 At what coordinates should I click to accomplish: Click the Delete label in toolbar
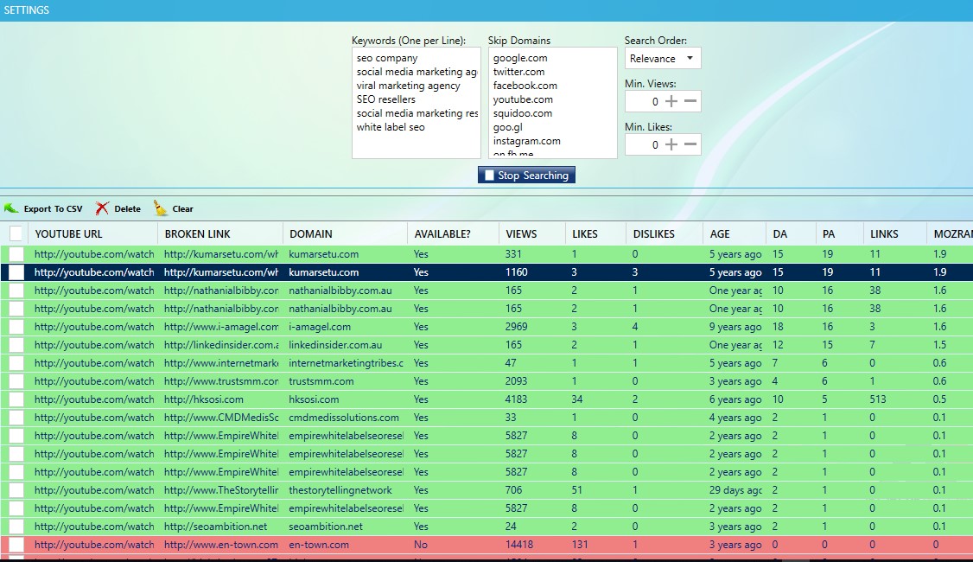(127, 209)
